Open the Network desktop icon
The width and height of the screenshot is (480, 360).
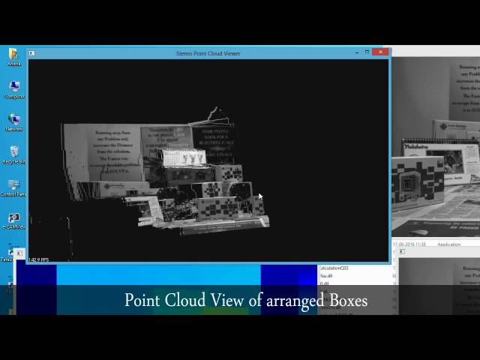[x=14, y=122]
